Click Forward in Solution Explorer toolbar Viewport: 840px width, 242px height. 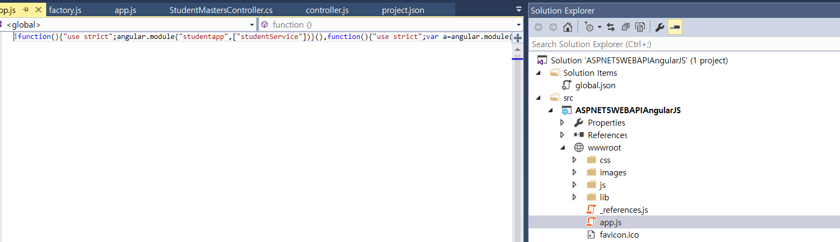pyautogui.click(x=553, y=27)
